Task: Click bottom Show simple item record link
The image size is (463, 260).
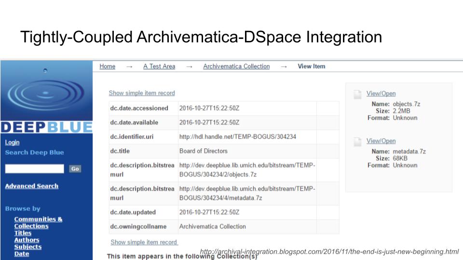Action: pyautogui.click(x=144, y=242)
